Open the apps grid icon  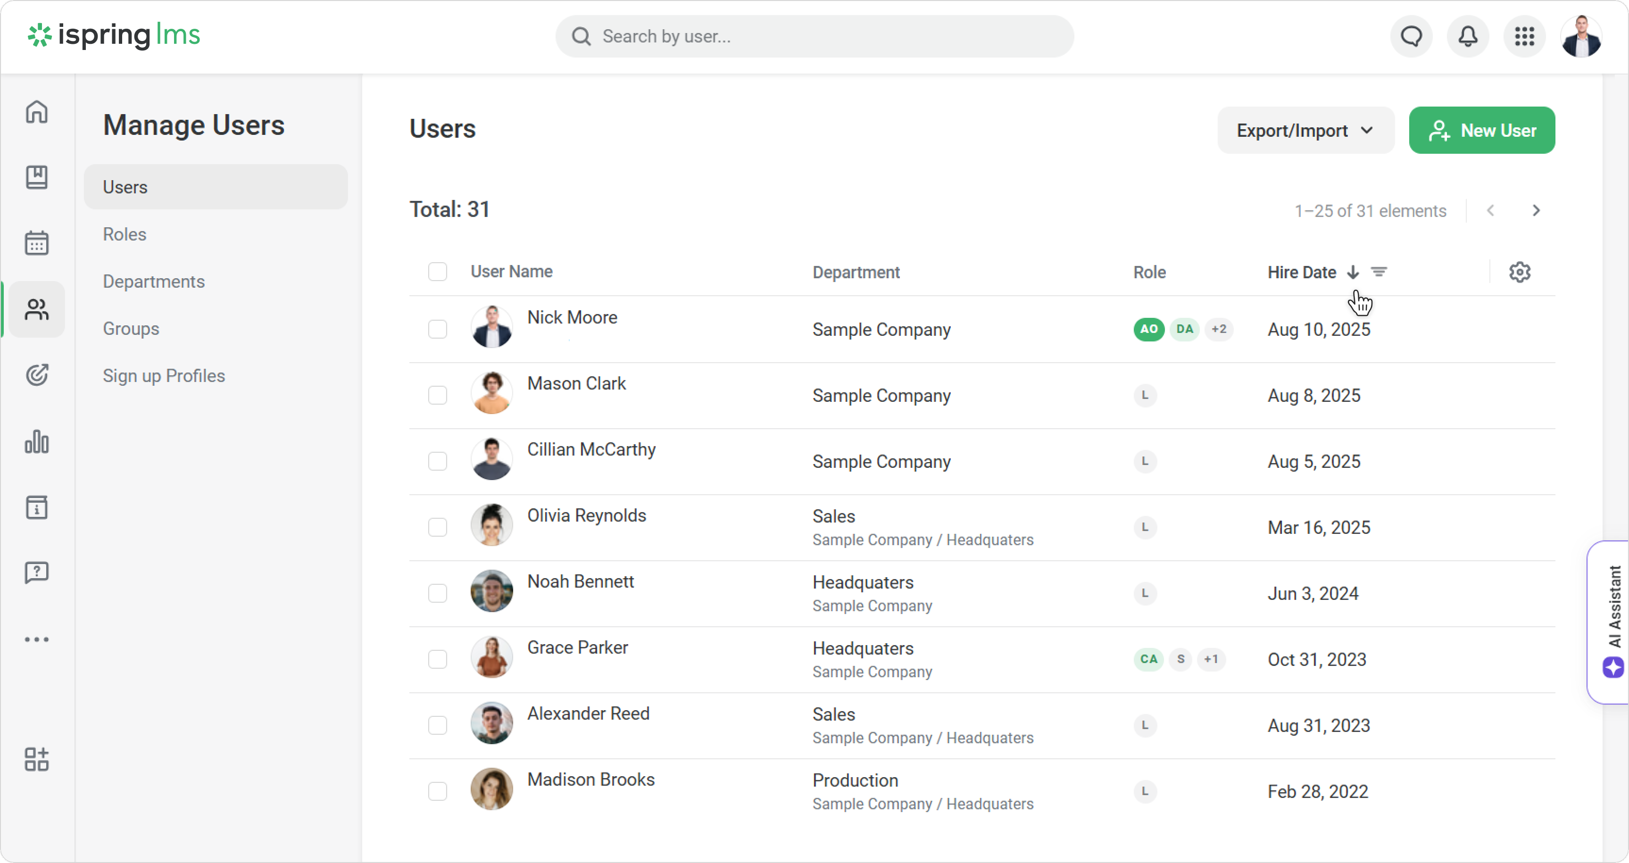[1525, 36]
